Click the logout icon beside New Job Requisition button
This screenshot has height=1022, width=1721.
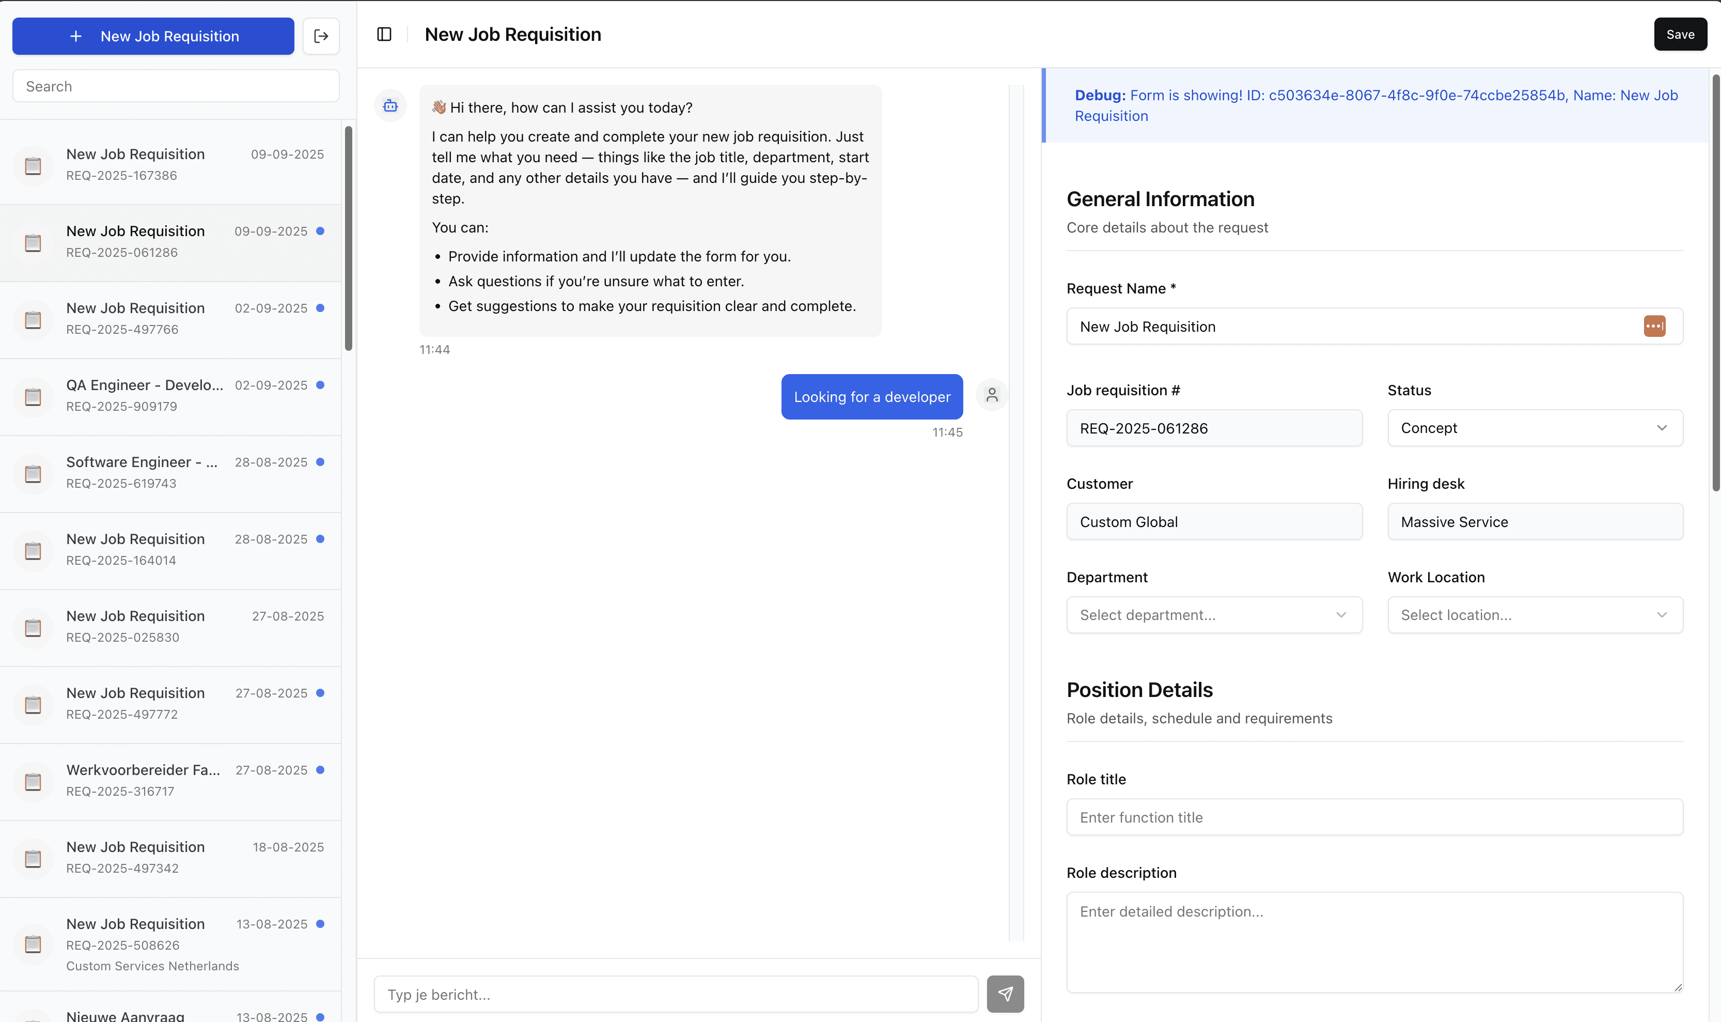tap(321, 36)
